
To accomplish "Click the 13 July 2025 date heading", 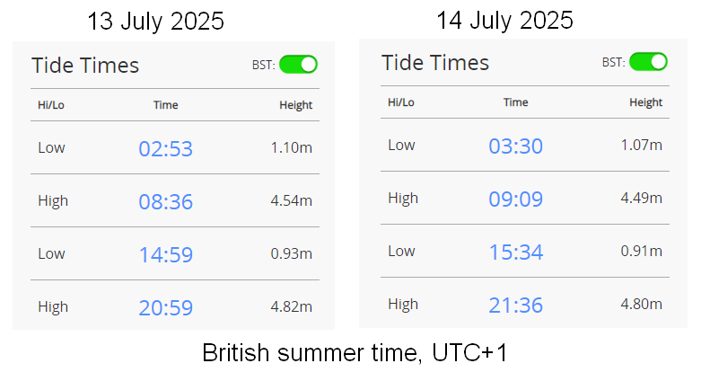I will tap(155, 22).
